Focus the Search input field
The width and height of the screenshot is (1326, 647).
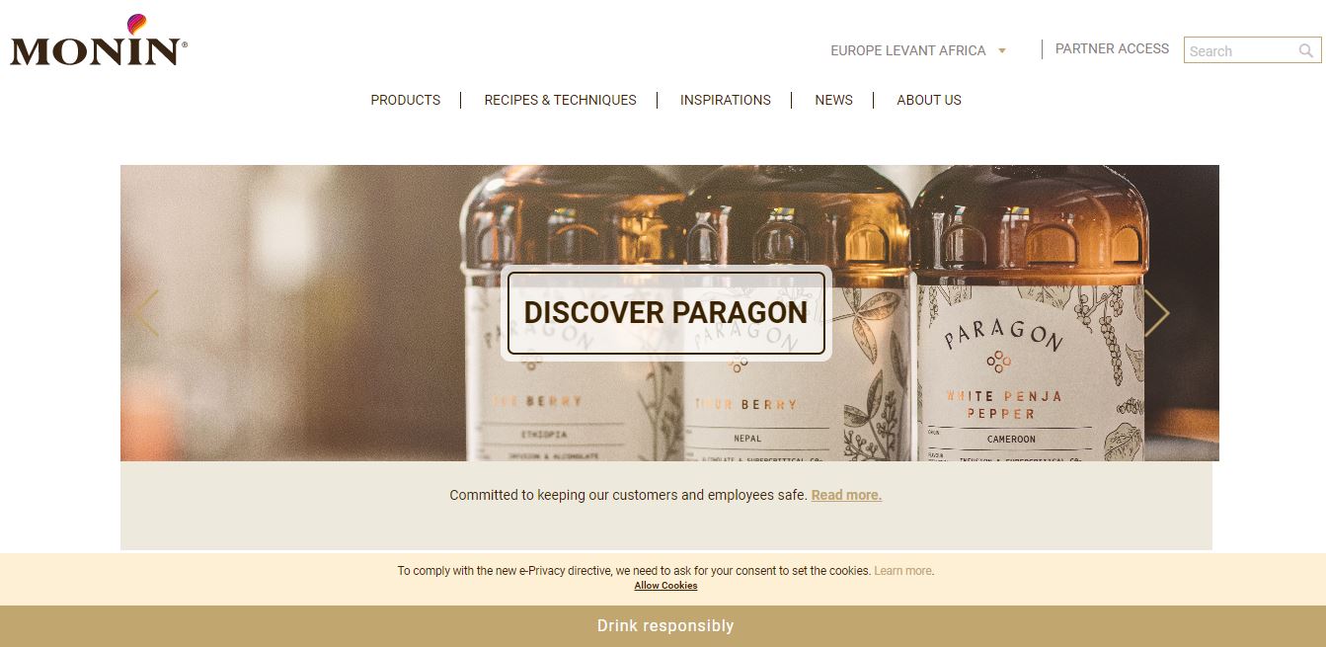click(x=1242, y=50)
